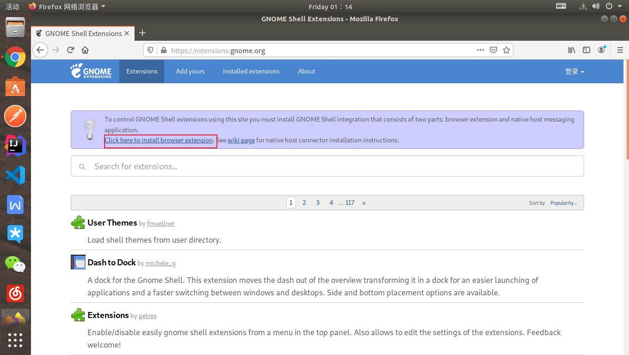
Task: Open the system status menu arrow
Action: tap(620, 6)
